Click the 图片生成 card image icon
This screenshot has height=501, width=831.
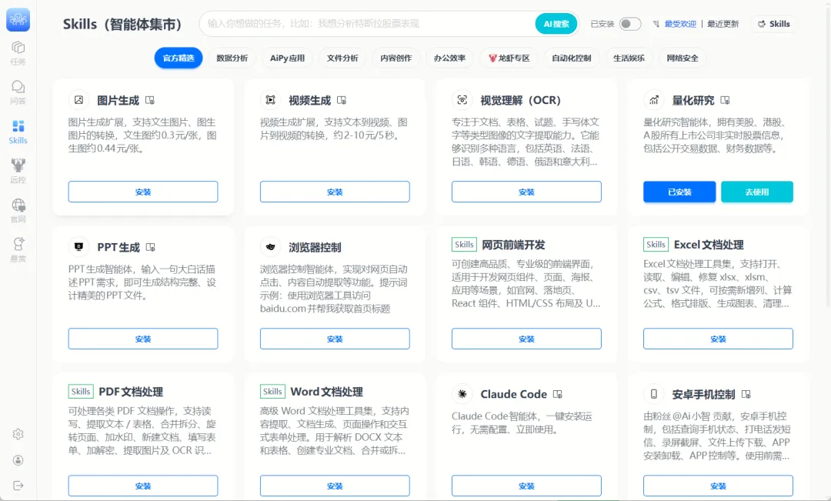click(79, 100)
